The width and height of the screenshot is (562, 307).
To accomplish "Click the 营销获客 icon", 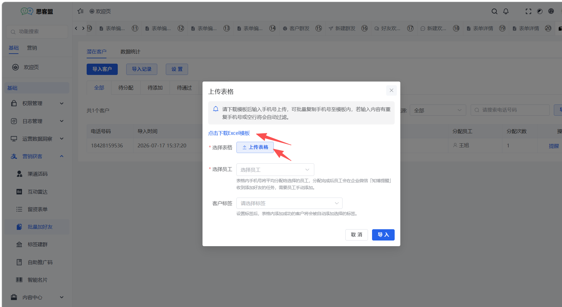I will pos(14,156).
